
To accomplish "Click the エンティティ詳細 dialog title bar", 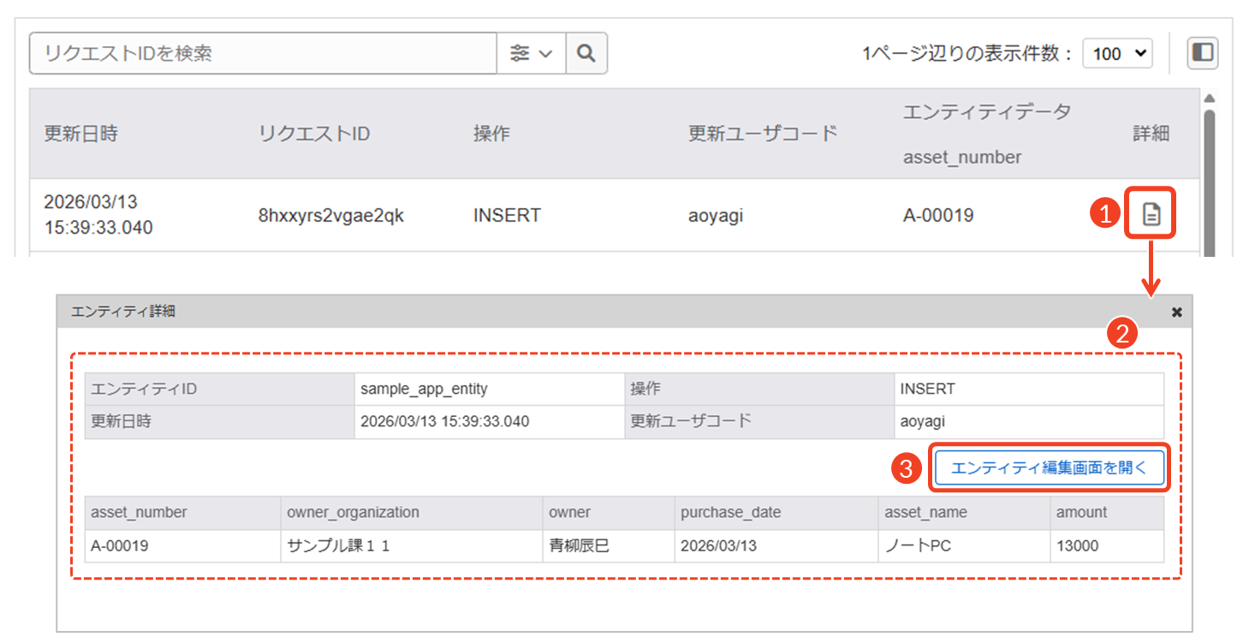I will [x=599, y=313].
